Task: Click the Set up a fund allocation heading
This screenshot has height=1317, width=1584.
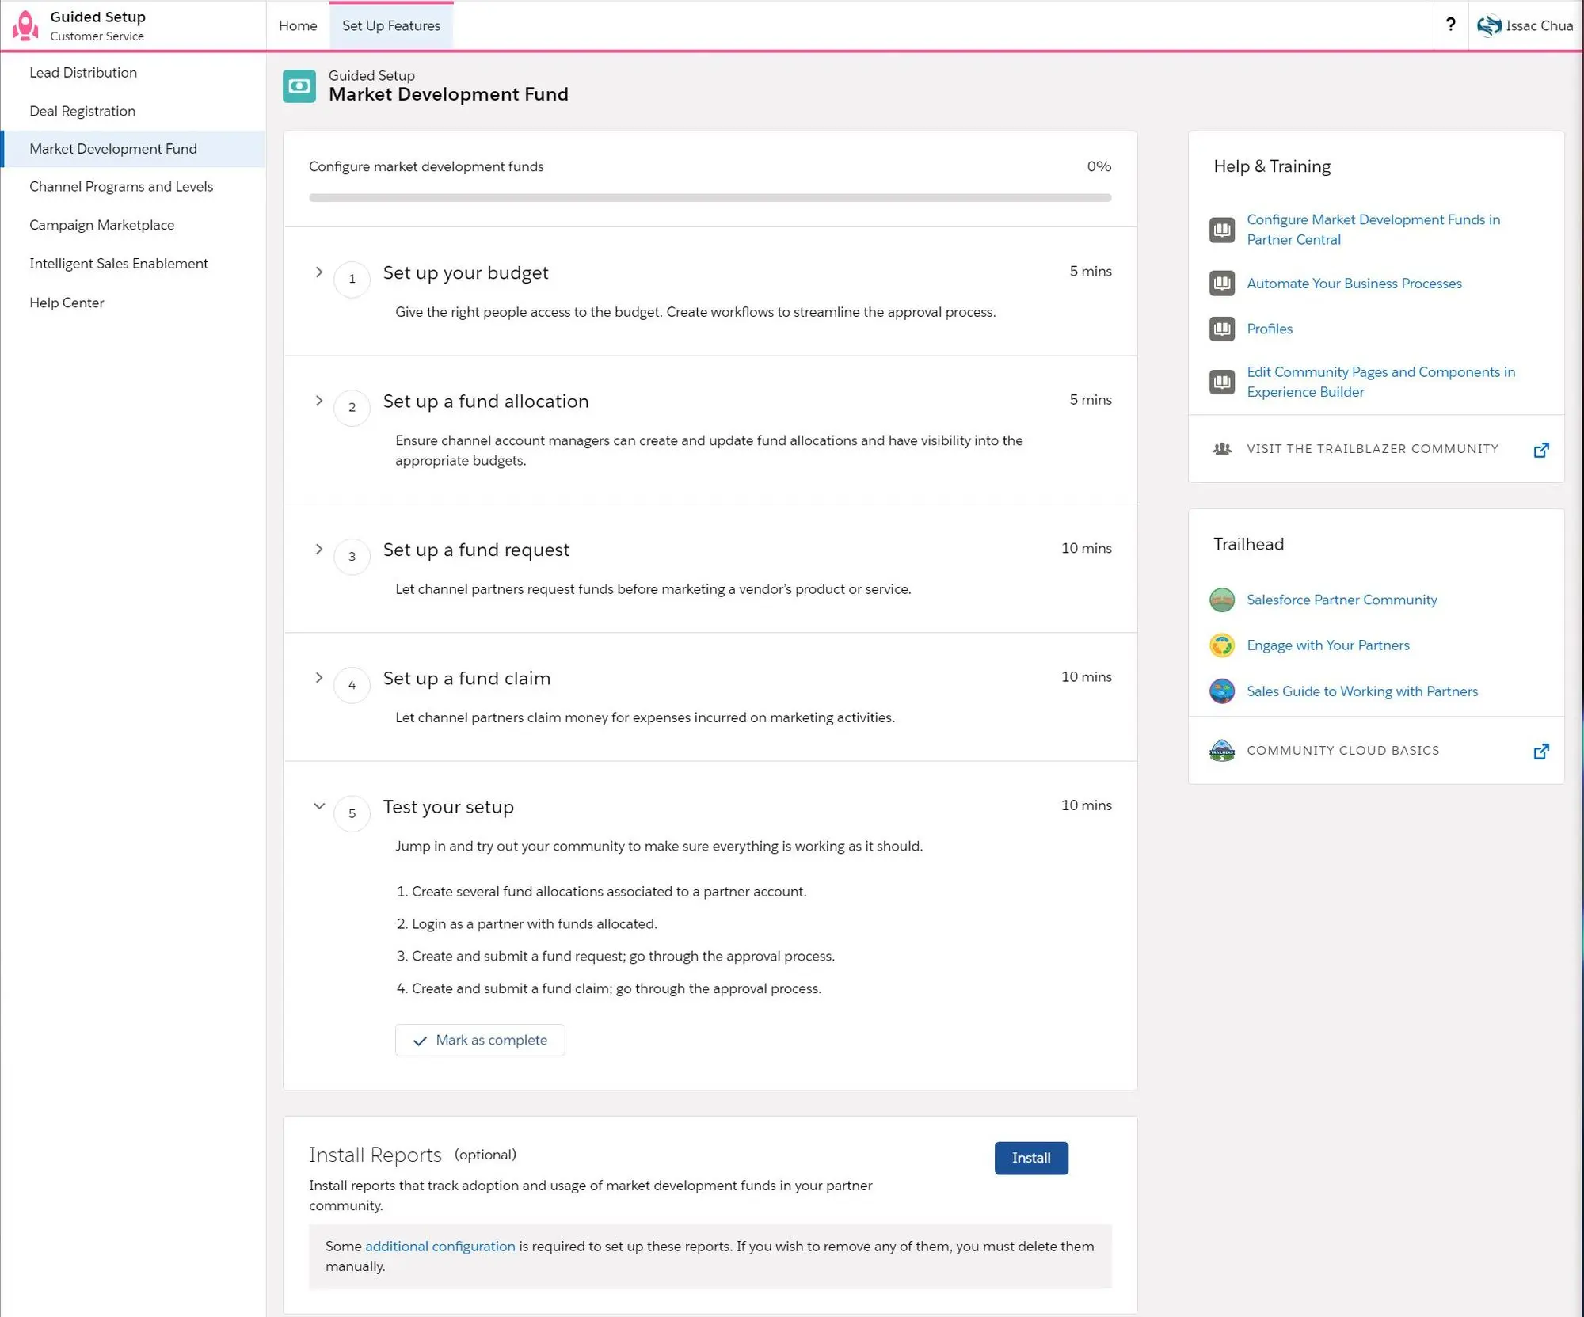Action: click(485, 401)
